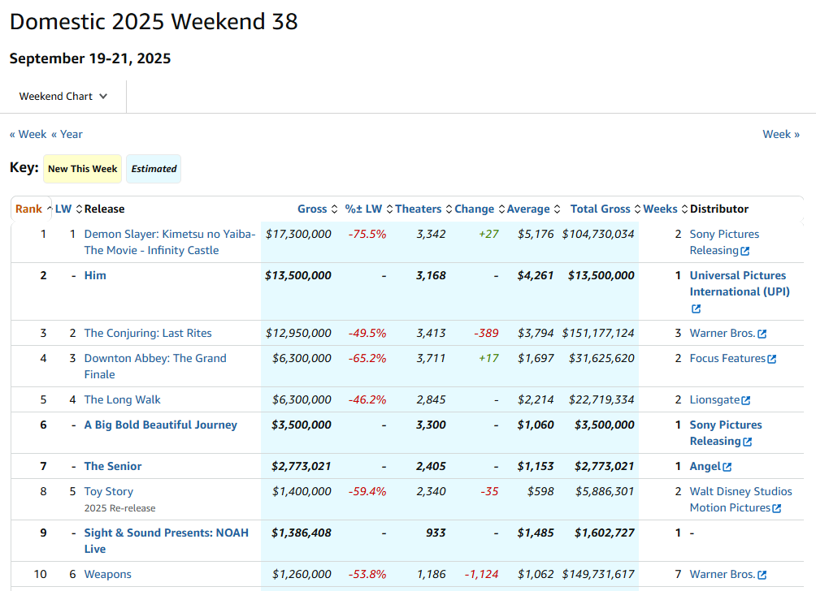Click external-link icon in Demon Slayer distributor
Screen dimensions: 816x591
(745, 251)
